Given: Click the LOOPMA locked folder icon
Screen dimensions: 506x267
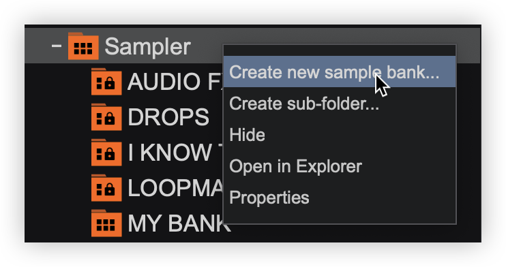Looking at the screenshot, I should 106,188.
